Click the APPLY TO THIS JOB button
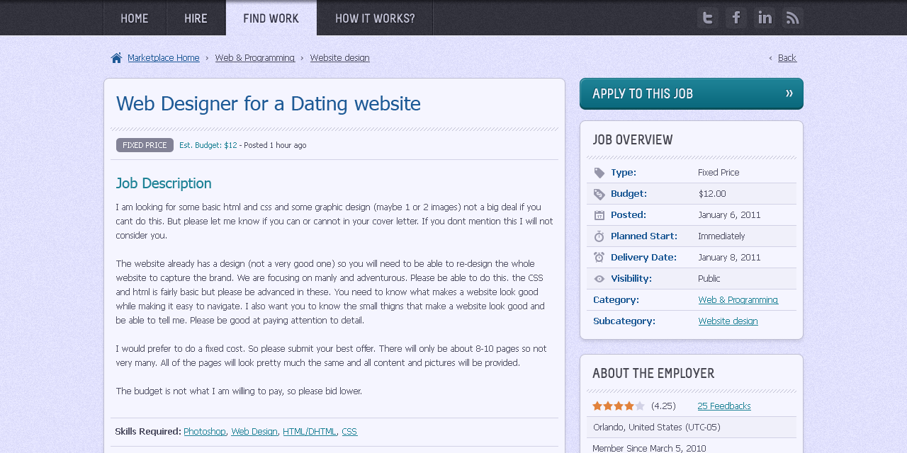Screen dimensions: 907x453 (691, 93)
